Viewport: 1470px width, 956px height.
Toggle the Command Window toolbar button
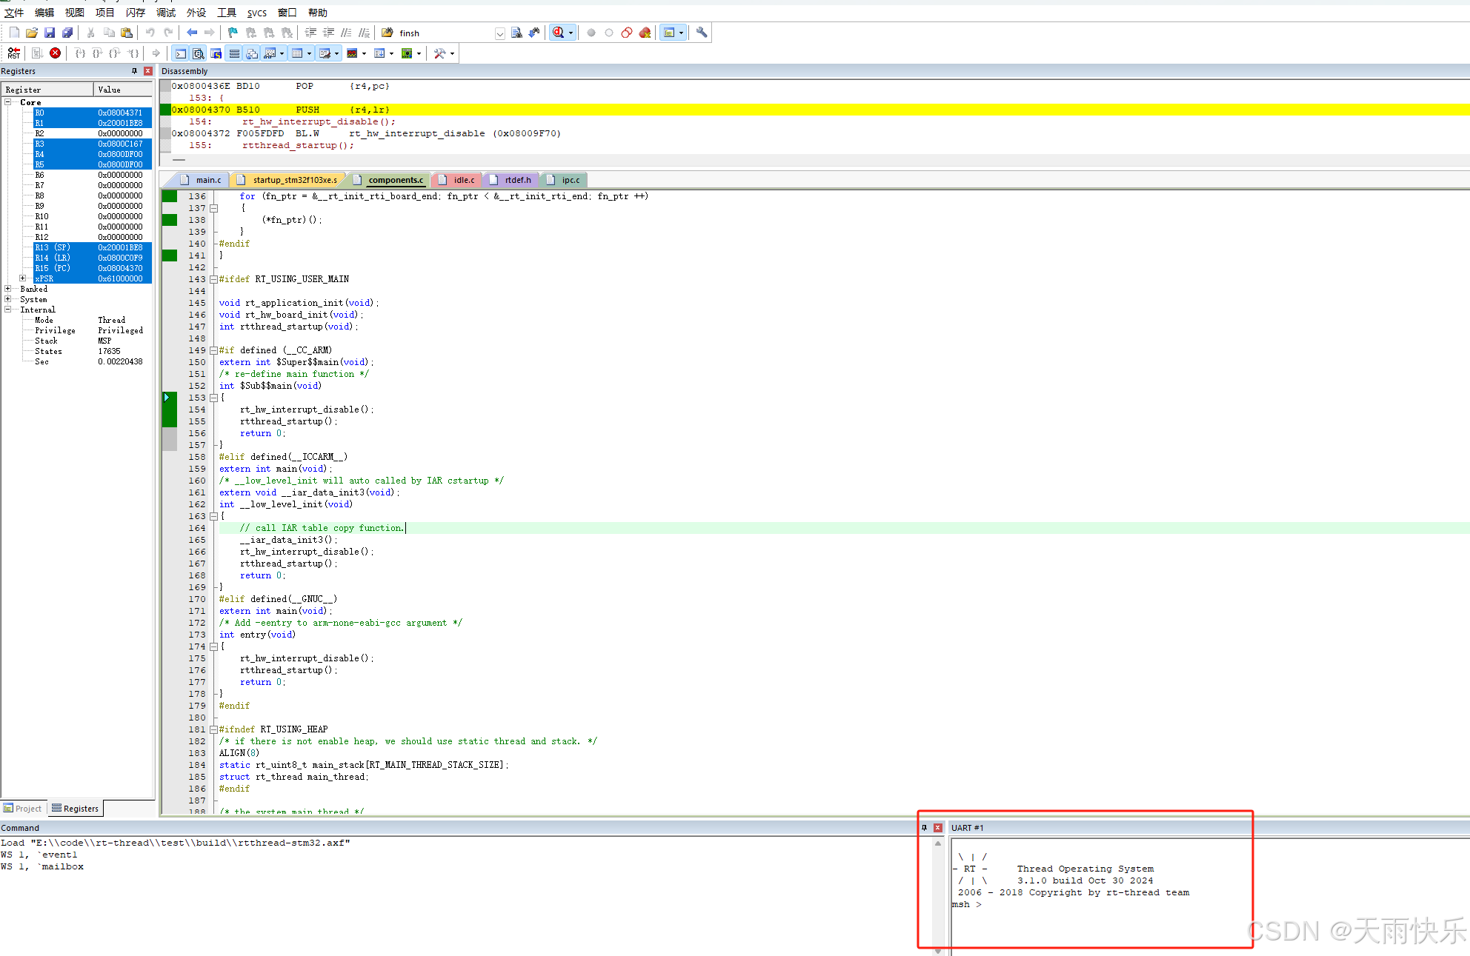tap(180, 53)
